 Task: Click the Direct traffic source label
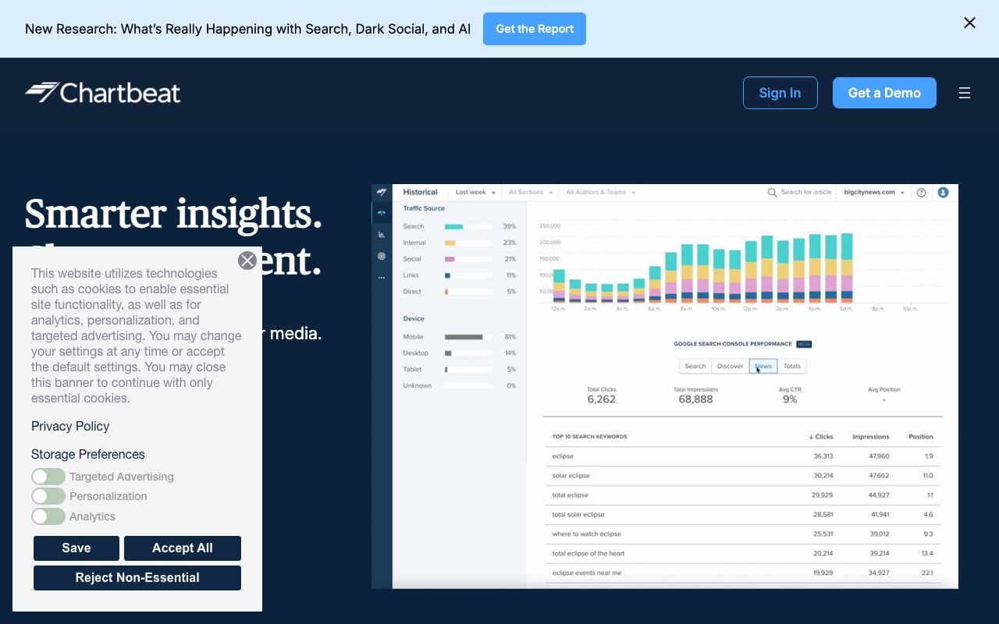(x=412, y=292)
